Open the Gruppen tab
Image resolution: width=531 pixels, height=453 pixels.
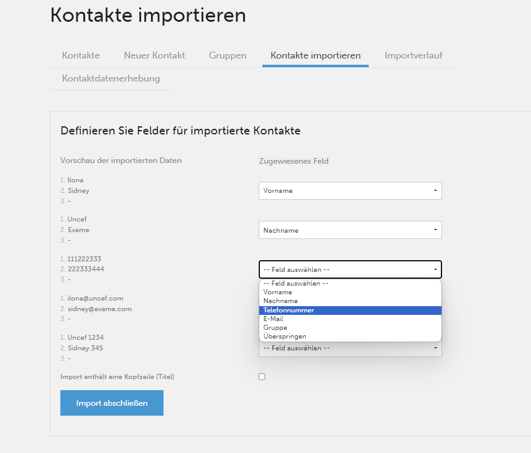[x=228, y=55]
